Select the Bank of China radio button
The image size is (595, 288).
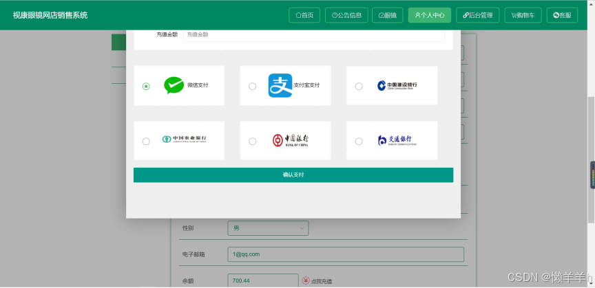click(x=252, y=142)
